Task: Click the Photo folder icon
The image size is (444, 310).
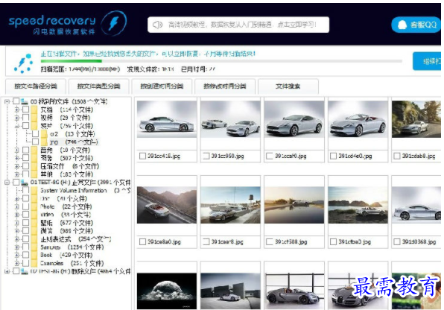Action: coord(34,206)
